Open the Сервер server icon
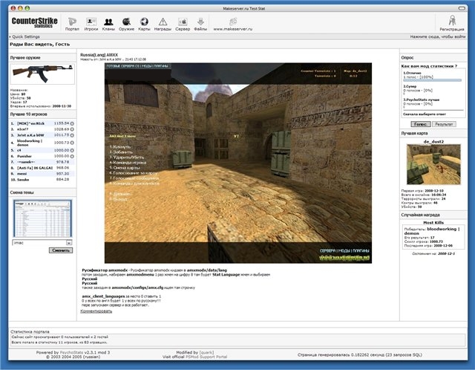This screenshot has width=475, height=370. pyautogui.click(x=183, y=24)
